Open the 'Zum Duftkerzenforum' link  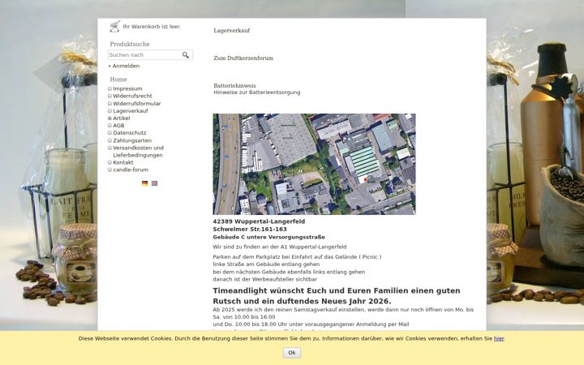click(243, 58)
